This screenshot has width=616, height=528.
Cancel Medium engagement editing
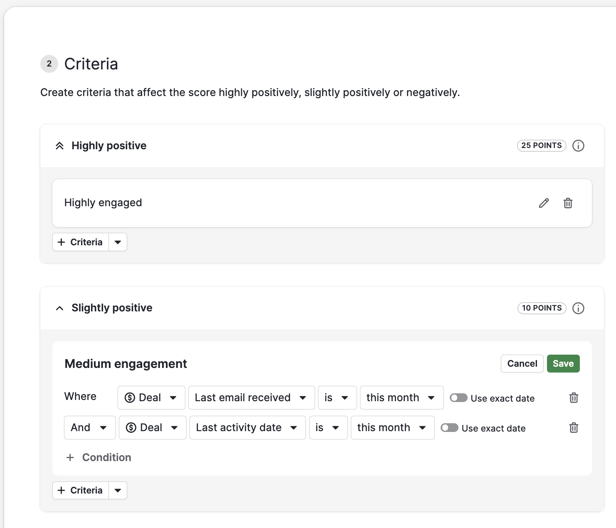pos(522,364)
